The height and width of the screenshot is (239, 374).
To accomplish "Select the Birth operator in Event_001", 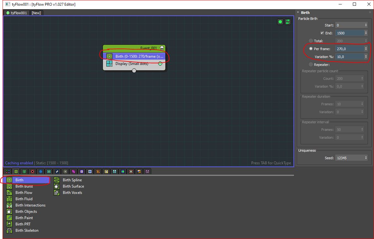I will 134,56.
